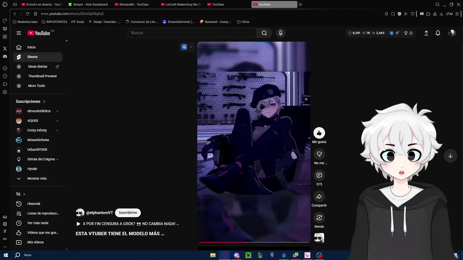Viewport: 463px width, 260px height.
Task: Open the Opera menu logo
Action: point(5,4)
